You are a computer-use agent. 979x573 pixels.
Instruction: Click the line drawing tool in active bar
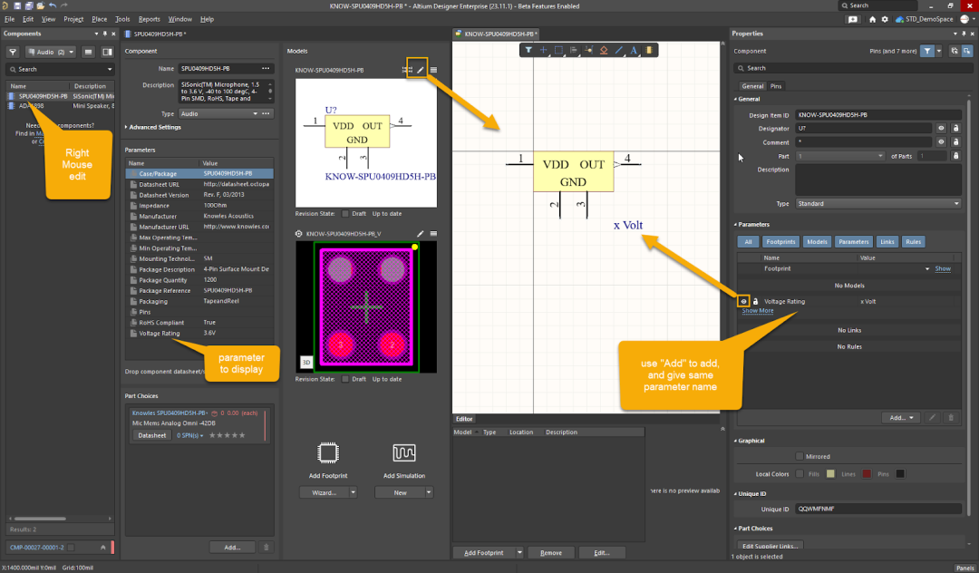[619, 50]
